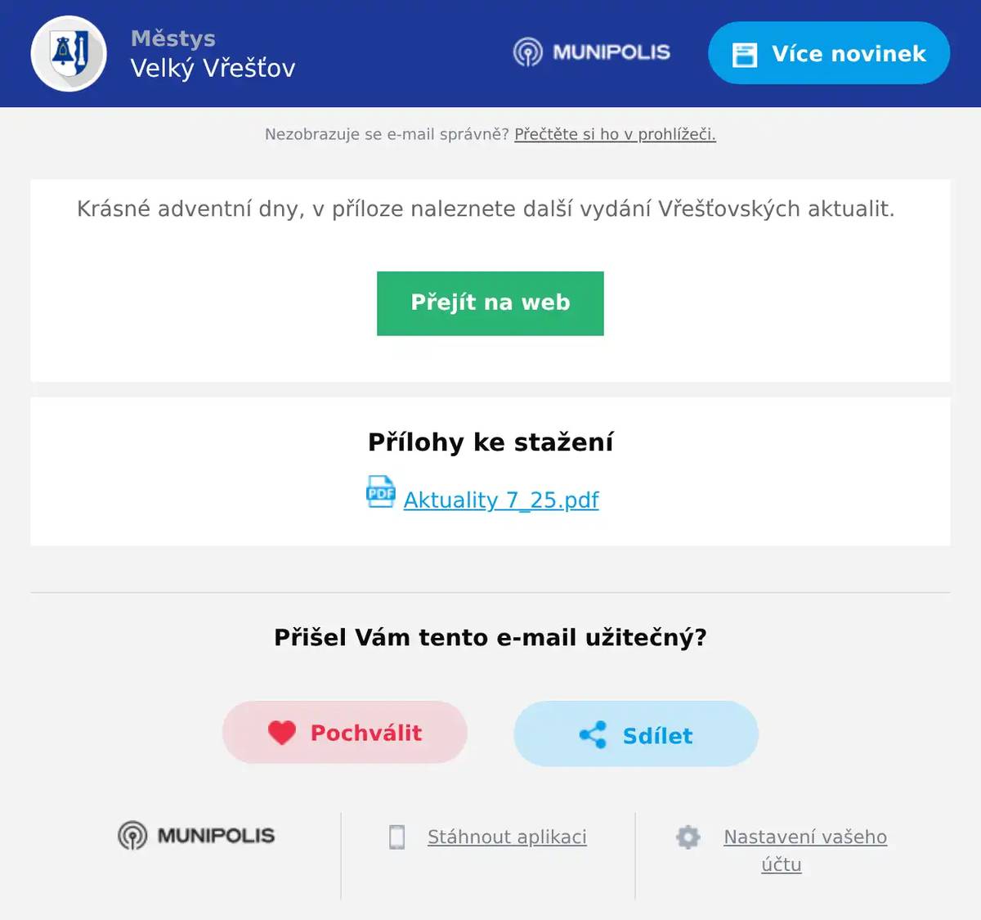Click the heart icon inside Pochválit button

pyautogui.click(x=282, y=733)
